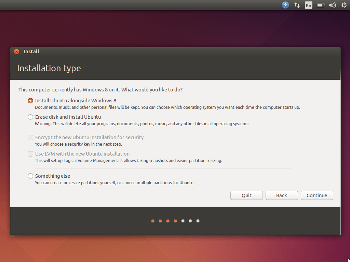Choose the Something else partitioning option
The width and height of the screenshot is (350, 262).
point(30,176)
